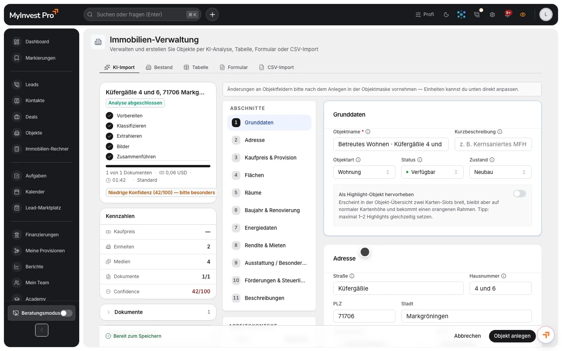The width and height of the screenshot is (562, 351).
Task: Open the orange floating assistant button
Action: 546,335
